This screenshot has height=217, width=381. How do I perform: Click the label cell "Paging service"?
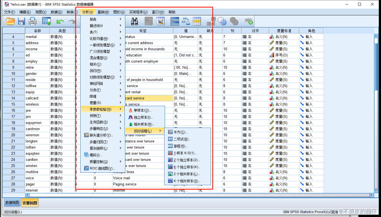pos(143,184)
